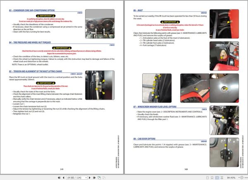Click the 'Retighten the nut 1.' line
248x180 pixels.
click(x=21, y=114)
